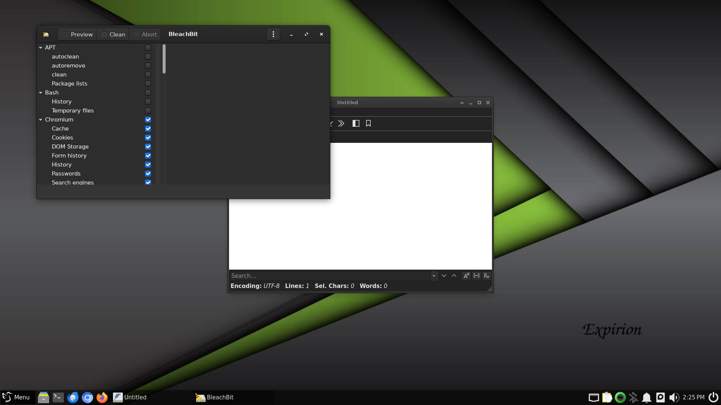Launch the terminal from taskbar
Viewport: 721px width, 405px height.
58,397
